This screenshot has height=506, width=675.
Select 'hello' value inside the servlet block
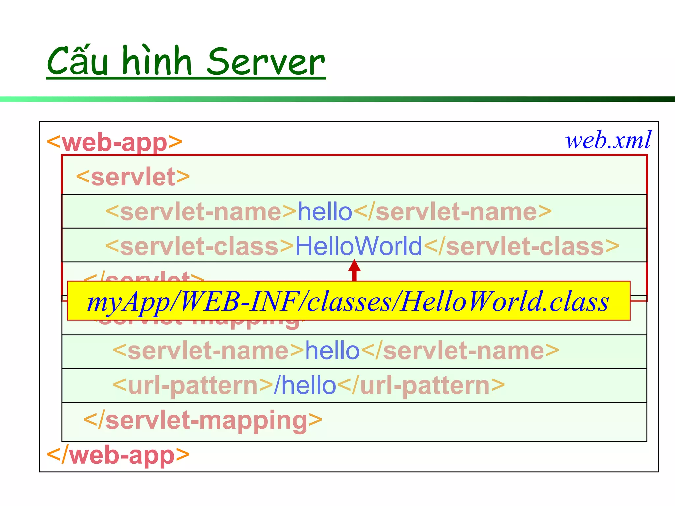(325, 211)
